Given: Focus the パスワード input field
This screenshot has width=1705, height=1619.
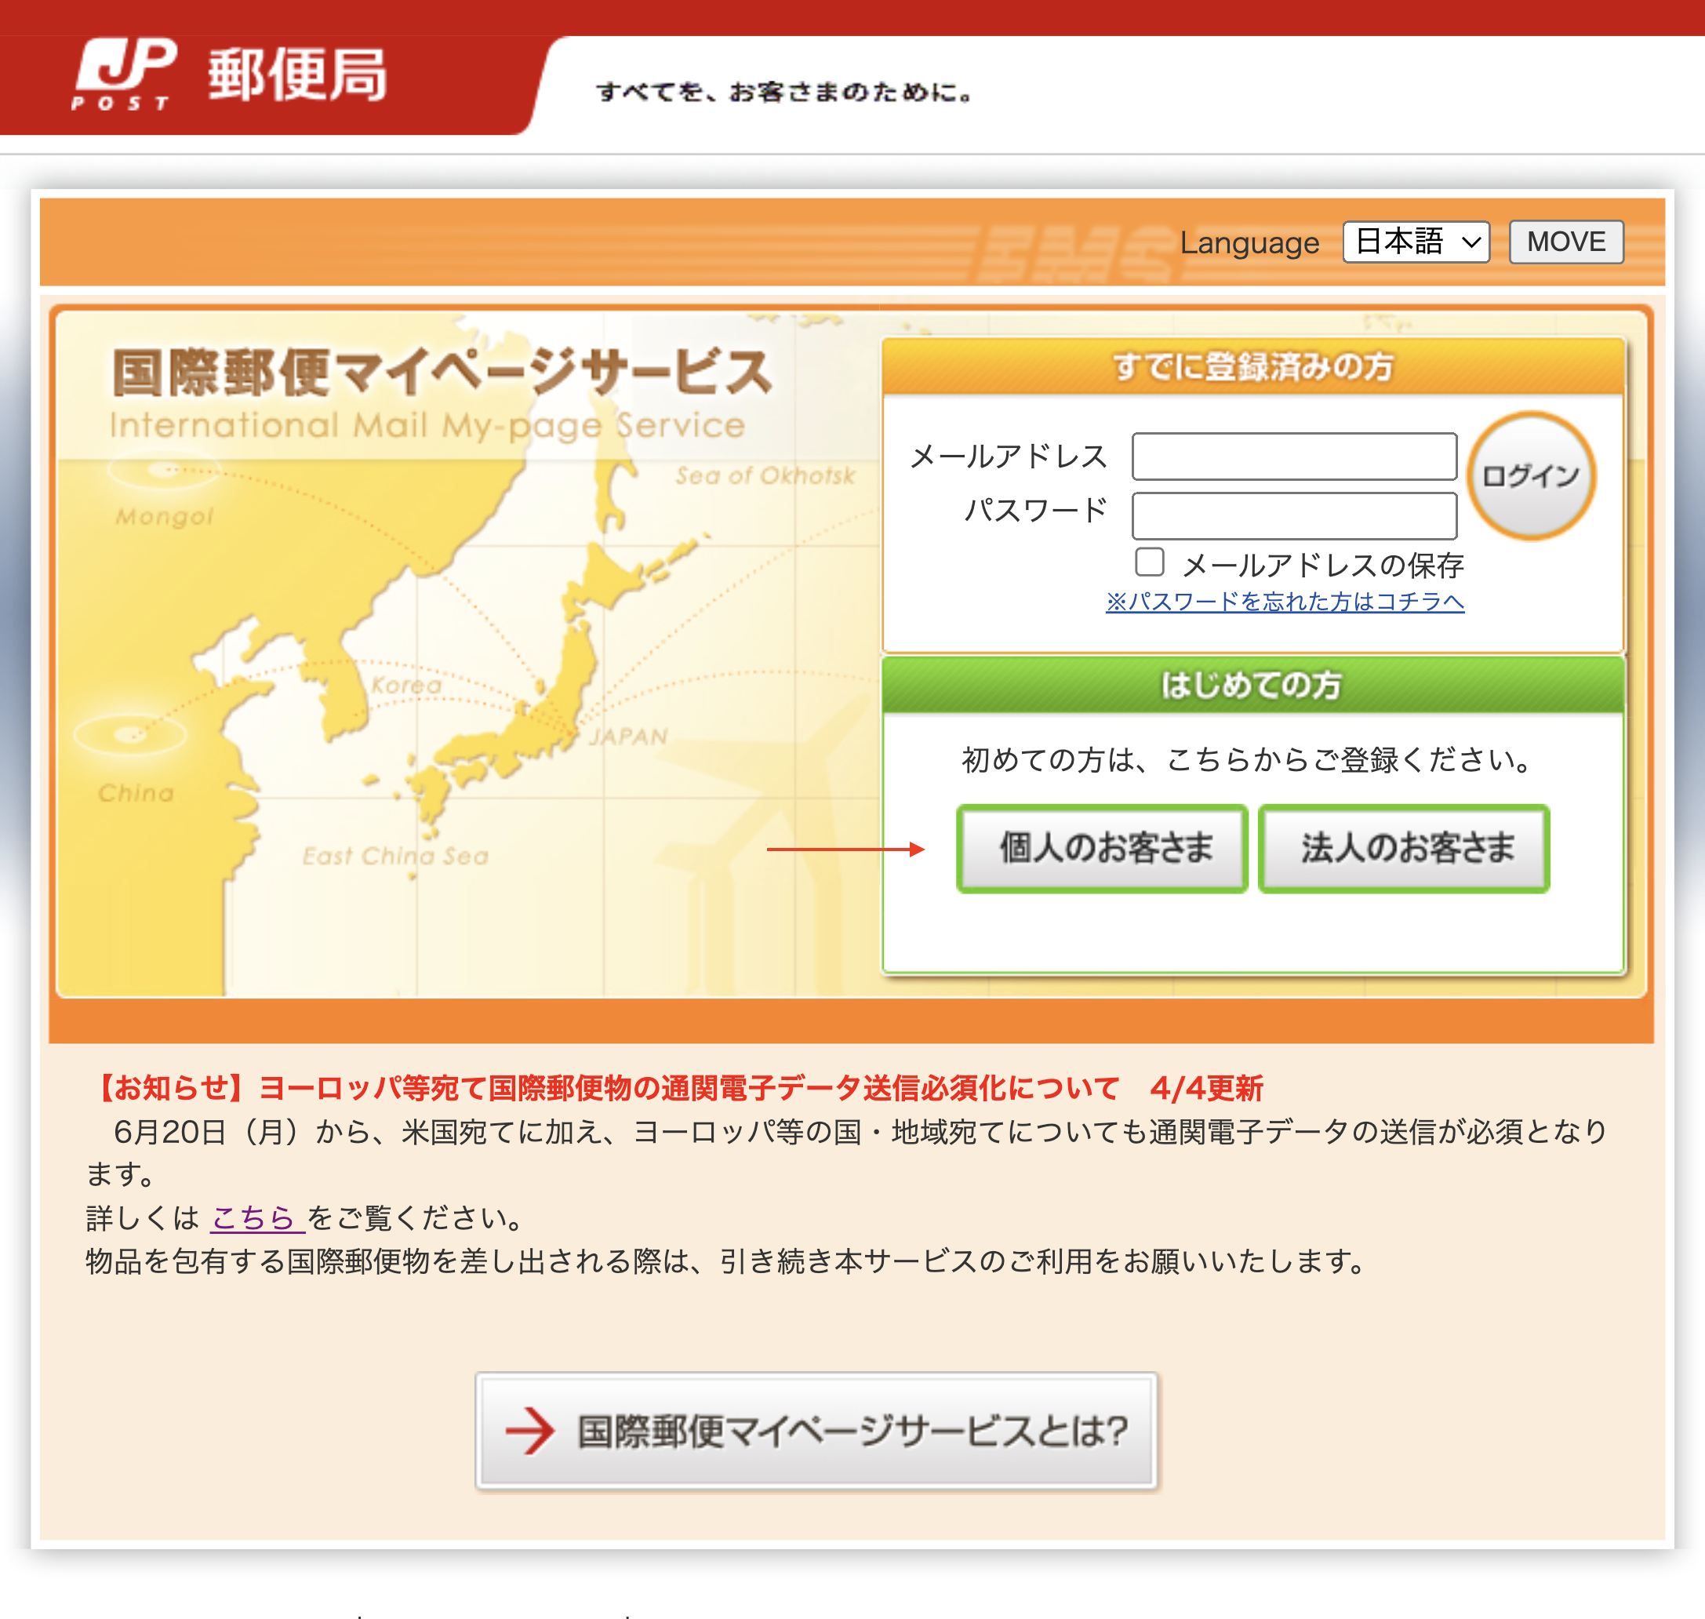Looking at the screenshot, I should point(1294,515).
